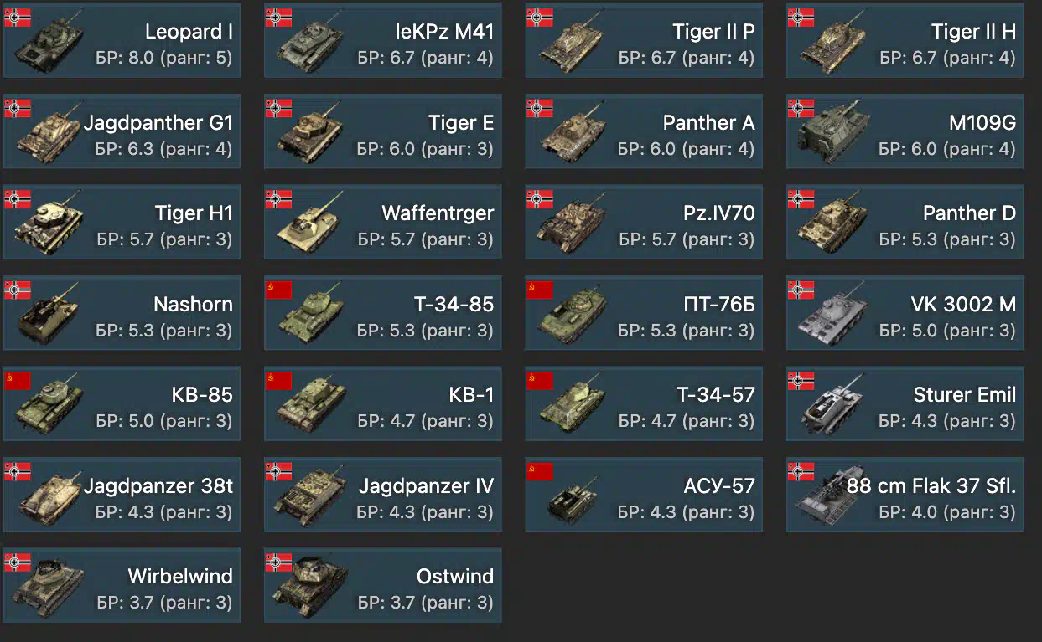The width and height of the screenshot is (1042, 642).
Task: Click the Wirbelwind anti-air icon
Action: (x=49, y=588)
